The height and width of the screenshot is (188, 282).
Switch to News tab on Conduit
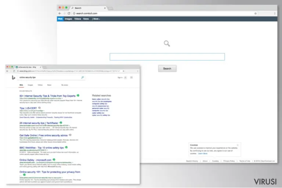86,19
